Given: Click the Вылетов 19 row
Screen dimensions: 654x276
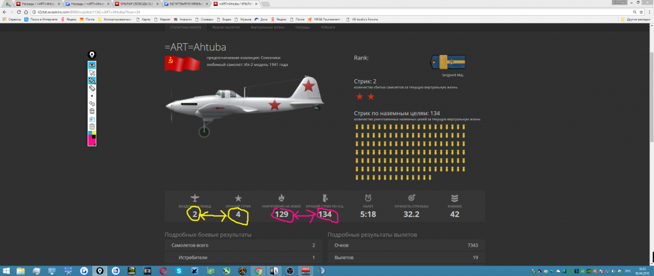Looking at the screenshot, I should (407, 258).
